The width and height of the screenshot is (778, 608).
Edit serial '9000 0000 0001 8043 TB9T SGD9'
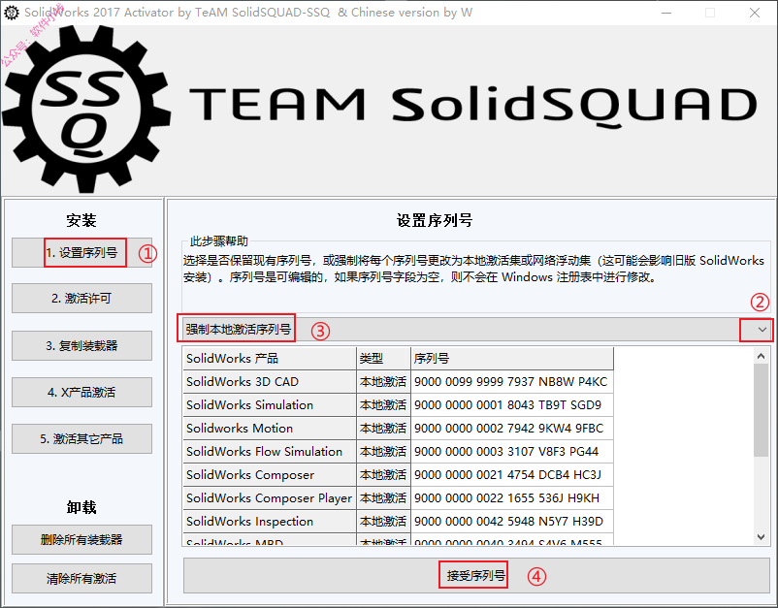coord(512,405)
